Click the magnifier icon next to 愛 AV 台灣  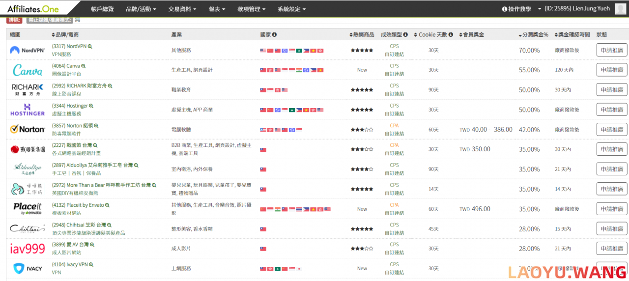pos(92,245)
